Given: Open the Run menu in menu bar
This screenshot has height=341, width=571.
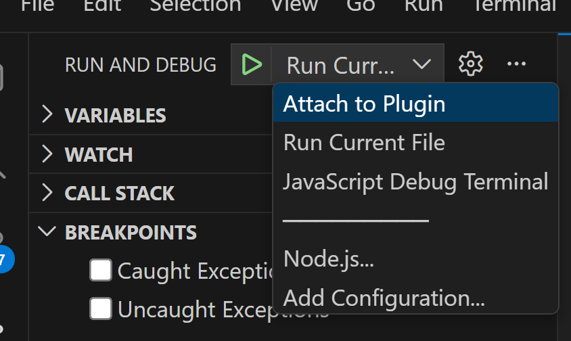Looking at the screenshot, I should (424, 5).
